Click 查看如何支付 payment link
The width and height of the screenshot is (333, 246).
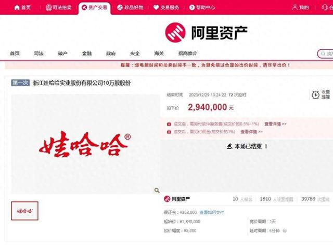(x=212, y=212)
